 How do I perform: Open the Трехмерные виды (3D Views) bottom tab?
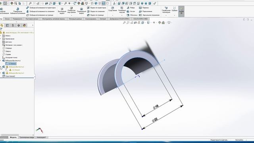tap(27, 137)
